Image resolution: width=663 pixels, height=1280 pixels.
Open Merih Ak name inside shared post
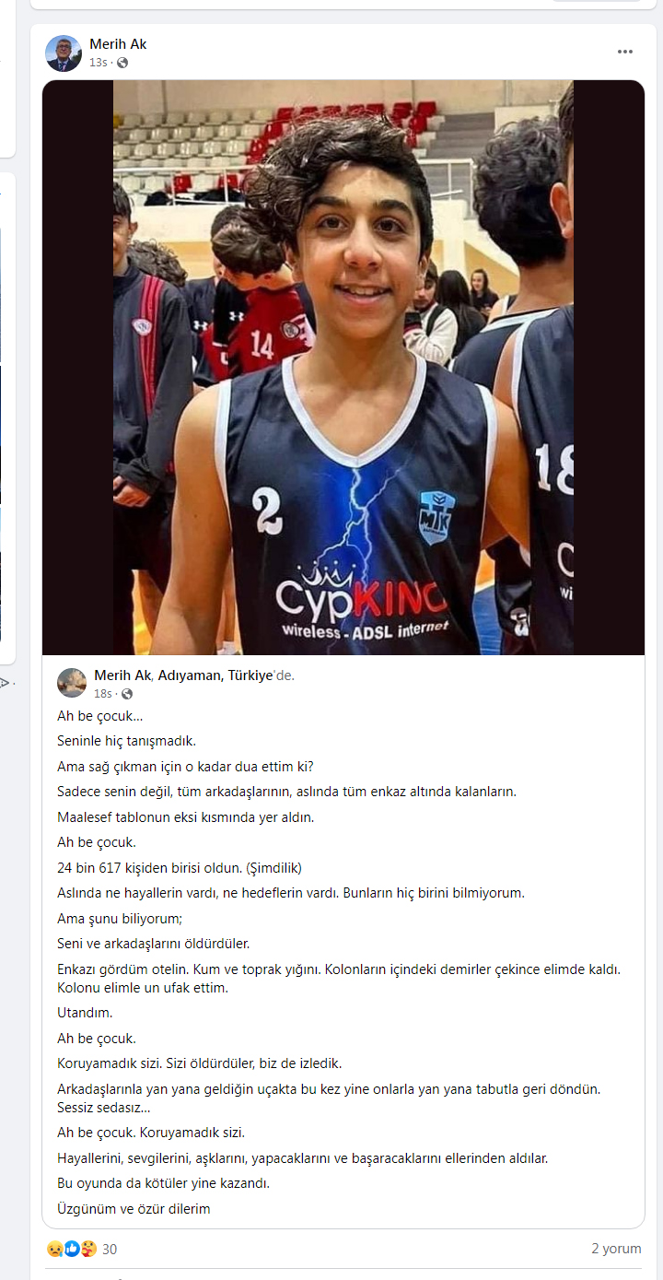tap(122, 675)
